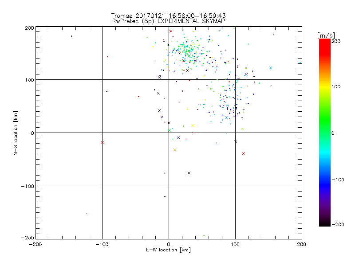Click the title line 'Tromsø 20170121 16:58:00-16:59:43'

tap(168, 16)
